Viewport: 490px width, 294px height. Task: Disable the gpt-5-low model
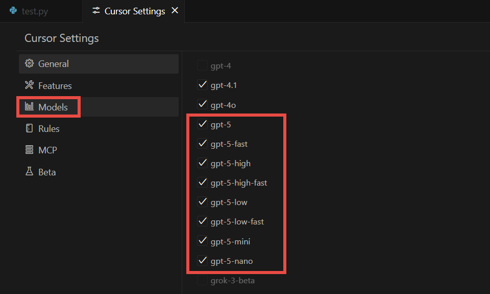click(x=202, y=202)
